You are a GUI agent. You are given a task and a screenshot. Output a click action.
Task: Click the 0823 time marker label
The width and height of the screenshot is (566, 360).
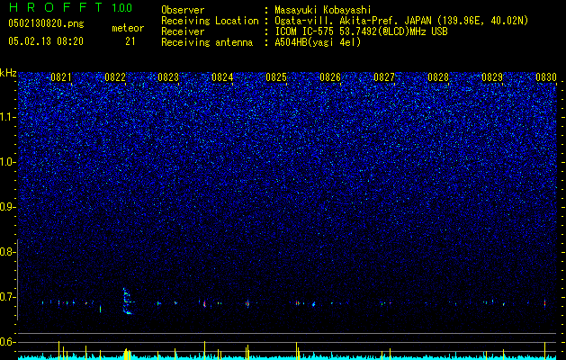[x=168, y=77]
